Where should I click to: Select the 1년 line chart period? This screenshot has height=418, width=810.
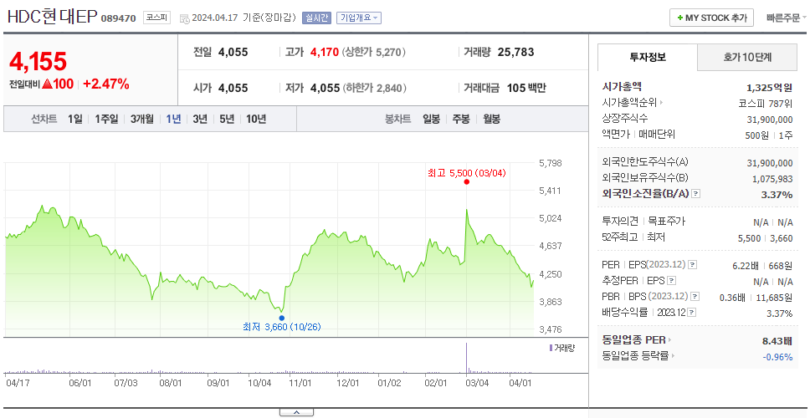tap(173, 120)
